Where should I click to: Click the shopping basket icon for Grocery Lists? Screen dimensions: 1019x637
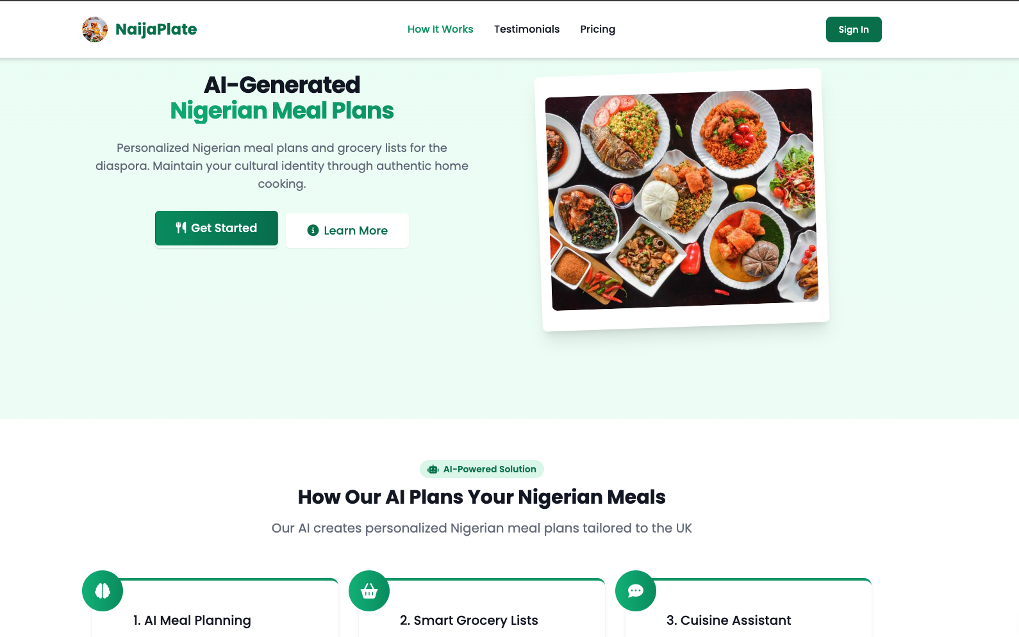coord(369,591)
